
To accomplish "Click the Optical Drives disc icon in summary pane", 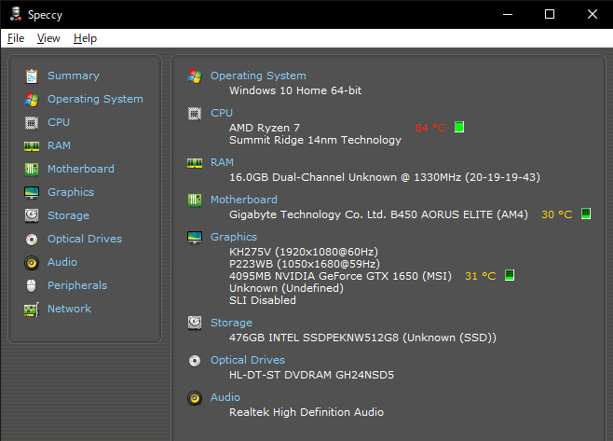I will (x=195, y=361).
